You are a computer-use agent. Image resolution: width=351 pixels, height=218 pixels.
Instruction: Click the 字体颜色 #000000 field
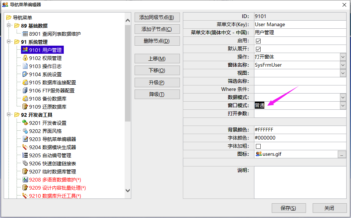coord(300,138)
